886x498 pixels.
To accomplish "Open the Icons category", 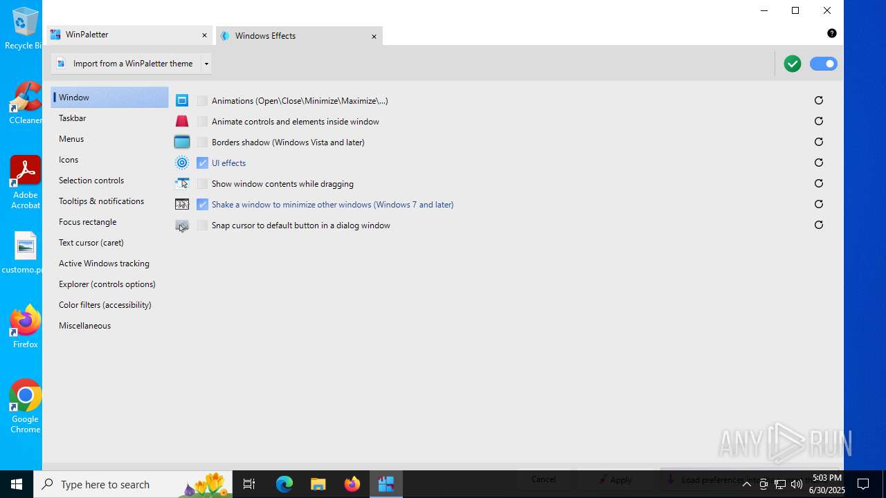I will point(109,160).
